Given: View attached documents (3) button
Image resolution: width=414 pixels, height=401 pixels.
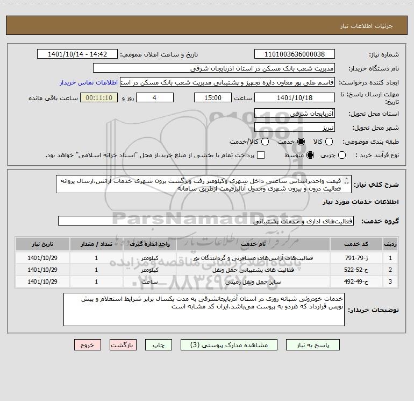Looking at the screenshot, I should (x=229, y=345).
